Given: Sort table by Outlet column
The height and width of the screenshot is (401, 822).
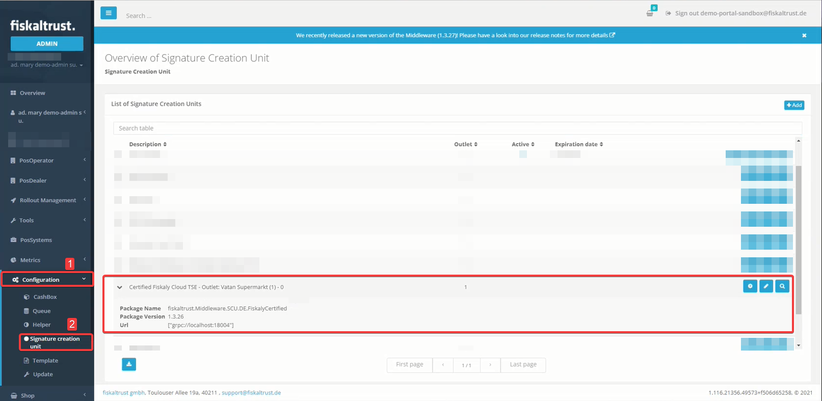Looking at the screenshot, I should (466, 144).
